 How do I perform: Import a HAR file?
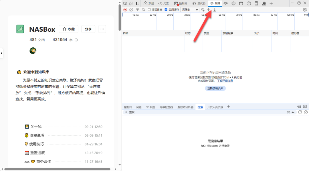[209, 9]
